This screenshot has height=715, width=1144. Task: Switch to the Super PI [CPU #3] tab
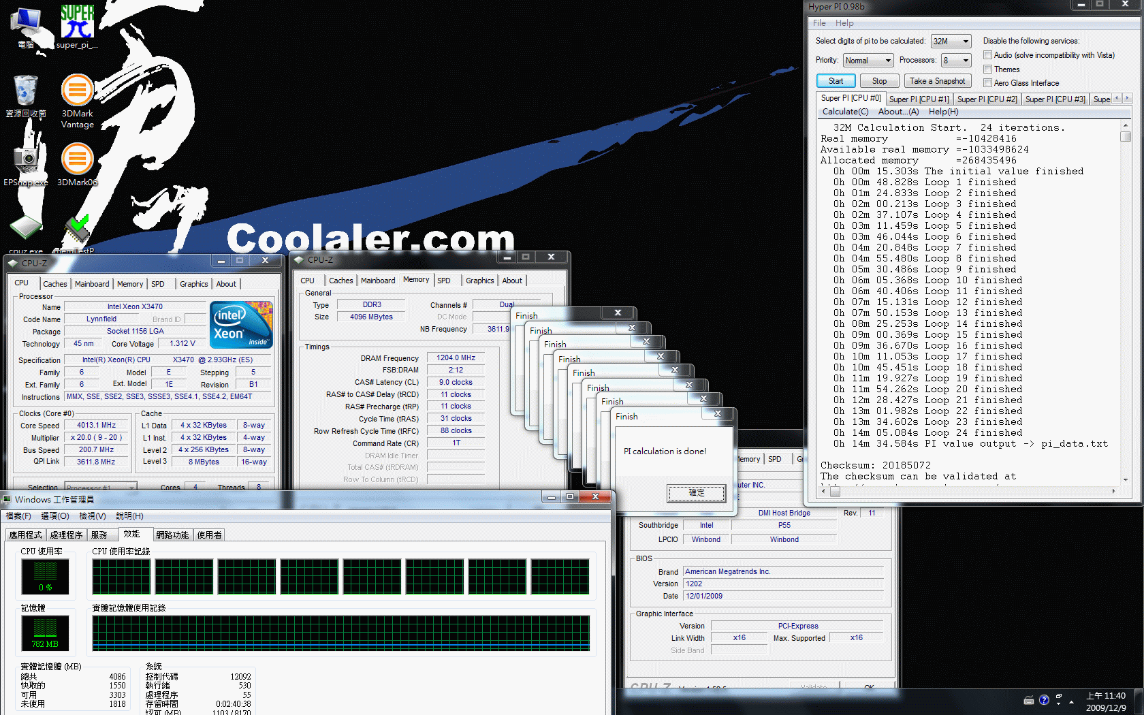[1055, 99]
